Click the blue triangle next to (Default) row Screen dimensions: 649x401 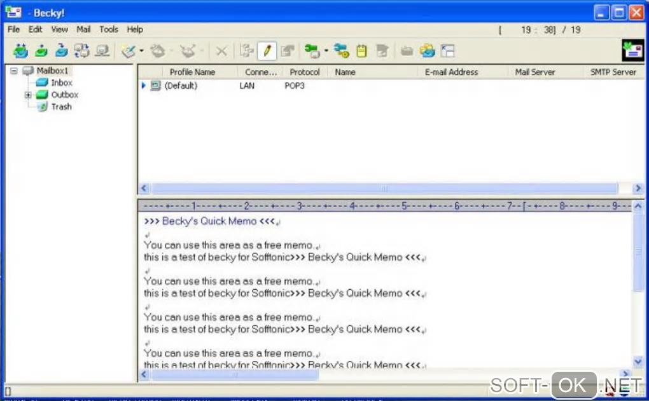click(x=143, y=86)
